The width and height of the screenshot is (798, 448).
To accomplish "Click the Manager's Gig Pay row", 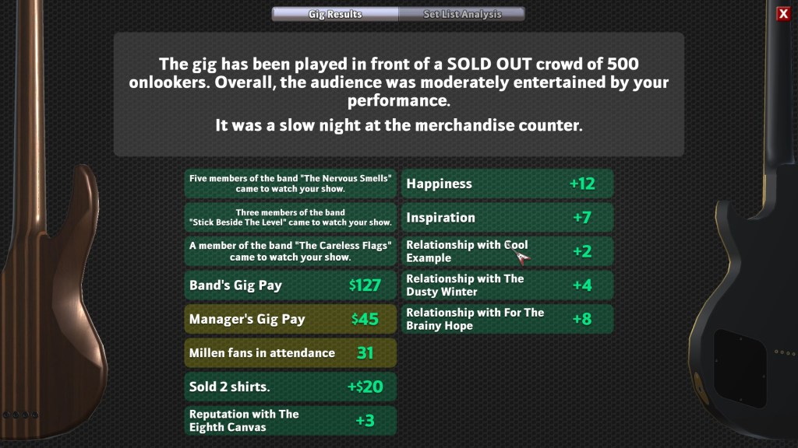I will [290, 319].
